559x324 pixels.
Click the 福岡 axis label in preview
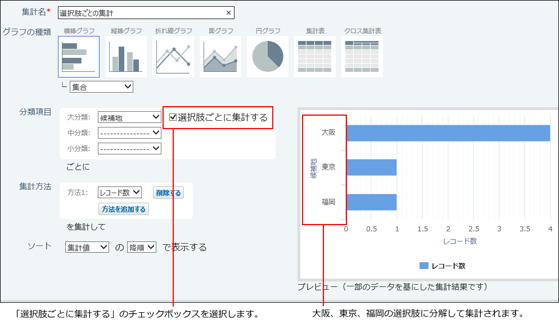(328, 202)
